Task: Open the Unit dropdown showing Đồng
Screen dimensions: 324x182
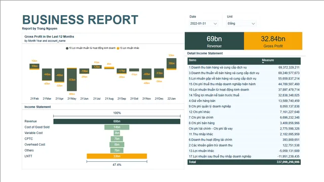Action: pos(241,24)
